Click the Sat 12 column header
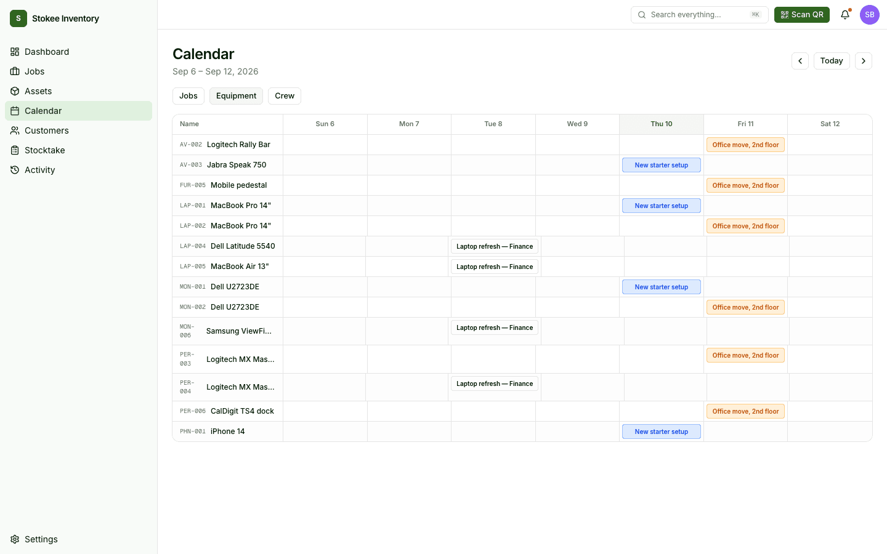Image resolution: width=887 pixels, height=554 pixels. click(830, 124)
